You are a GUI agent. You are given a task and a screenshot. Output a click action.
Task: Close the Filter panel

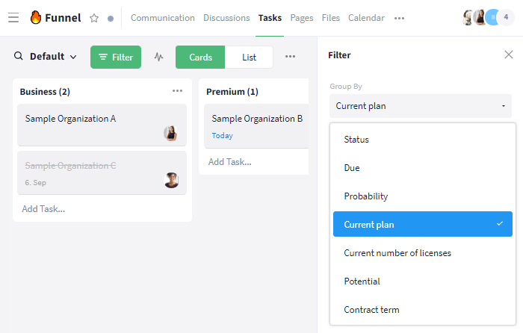pyautogui.click(x=508, y=55)
